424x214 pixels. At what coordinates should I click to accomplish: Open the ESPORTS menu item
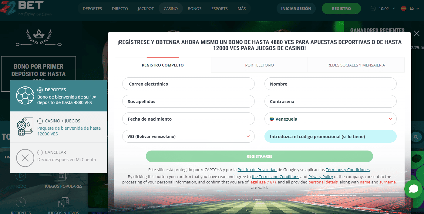click(x=220, y=8)
